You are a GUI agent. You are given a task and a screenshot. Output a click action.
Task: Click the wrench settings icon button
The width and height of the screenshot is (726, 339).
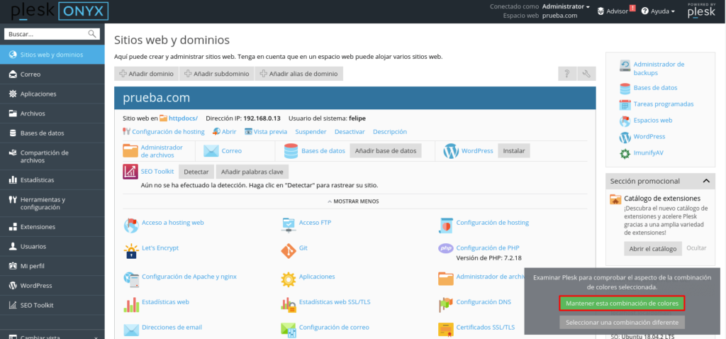point(587,74)
